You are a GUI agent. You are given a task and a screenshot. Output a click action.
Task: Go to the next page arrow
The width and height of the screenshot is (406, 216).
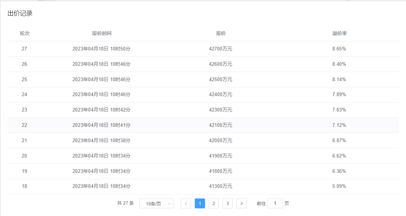[x=241, y=203]
